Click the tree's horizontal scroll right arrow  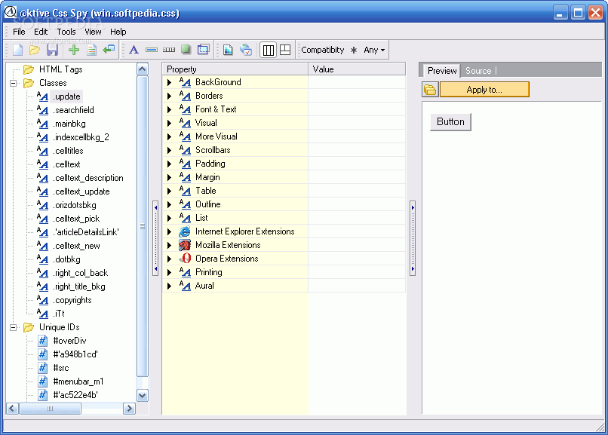pos(129,409)
